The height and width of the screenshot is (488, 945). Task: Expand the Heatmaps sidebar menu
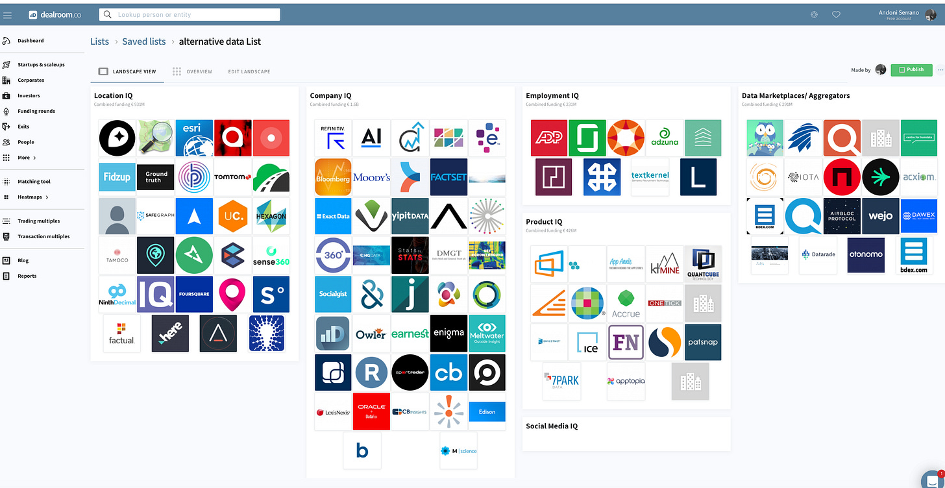tap(32, 197)
